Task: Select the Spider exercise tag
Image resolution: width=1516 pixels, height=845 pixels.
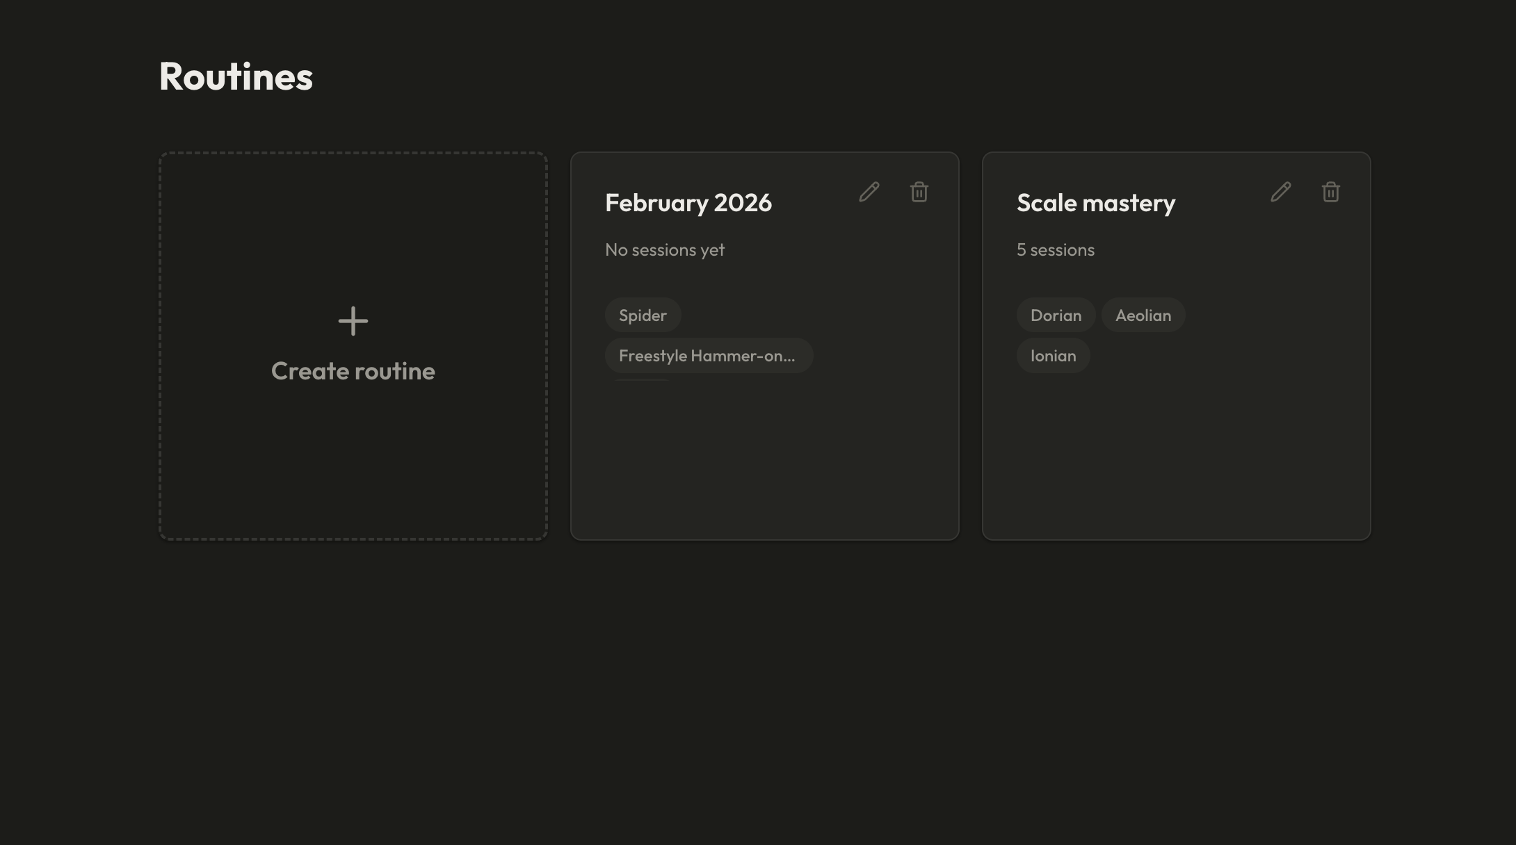Action: point(643,315)
